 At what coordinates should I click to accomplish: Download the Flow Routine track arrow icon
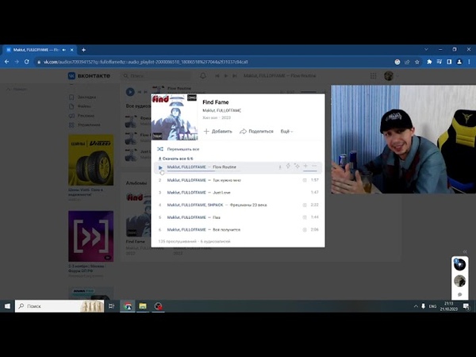click(x=280, y=167)
